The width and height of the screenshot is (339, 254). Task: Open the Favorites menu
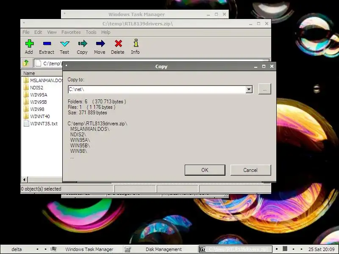point(71,32)
